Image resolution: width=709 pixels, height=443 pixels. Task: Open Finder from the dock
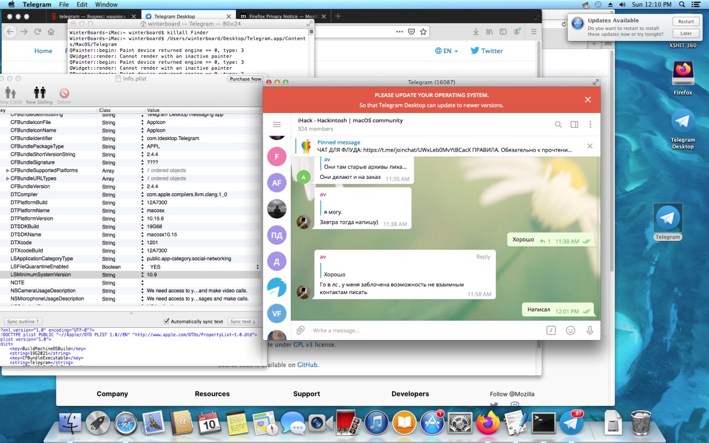click(70, 423)
